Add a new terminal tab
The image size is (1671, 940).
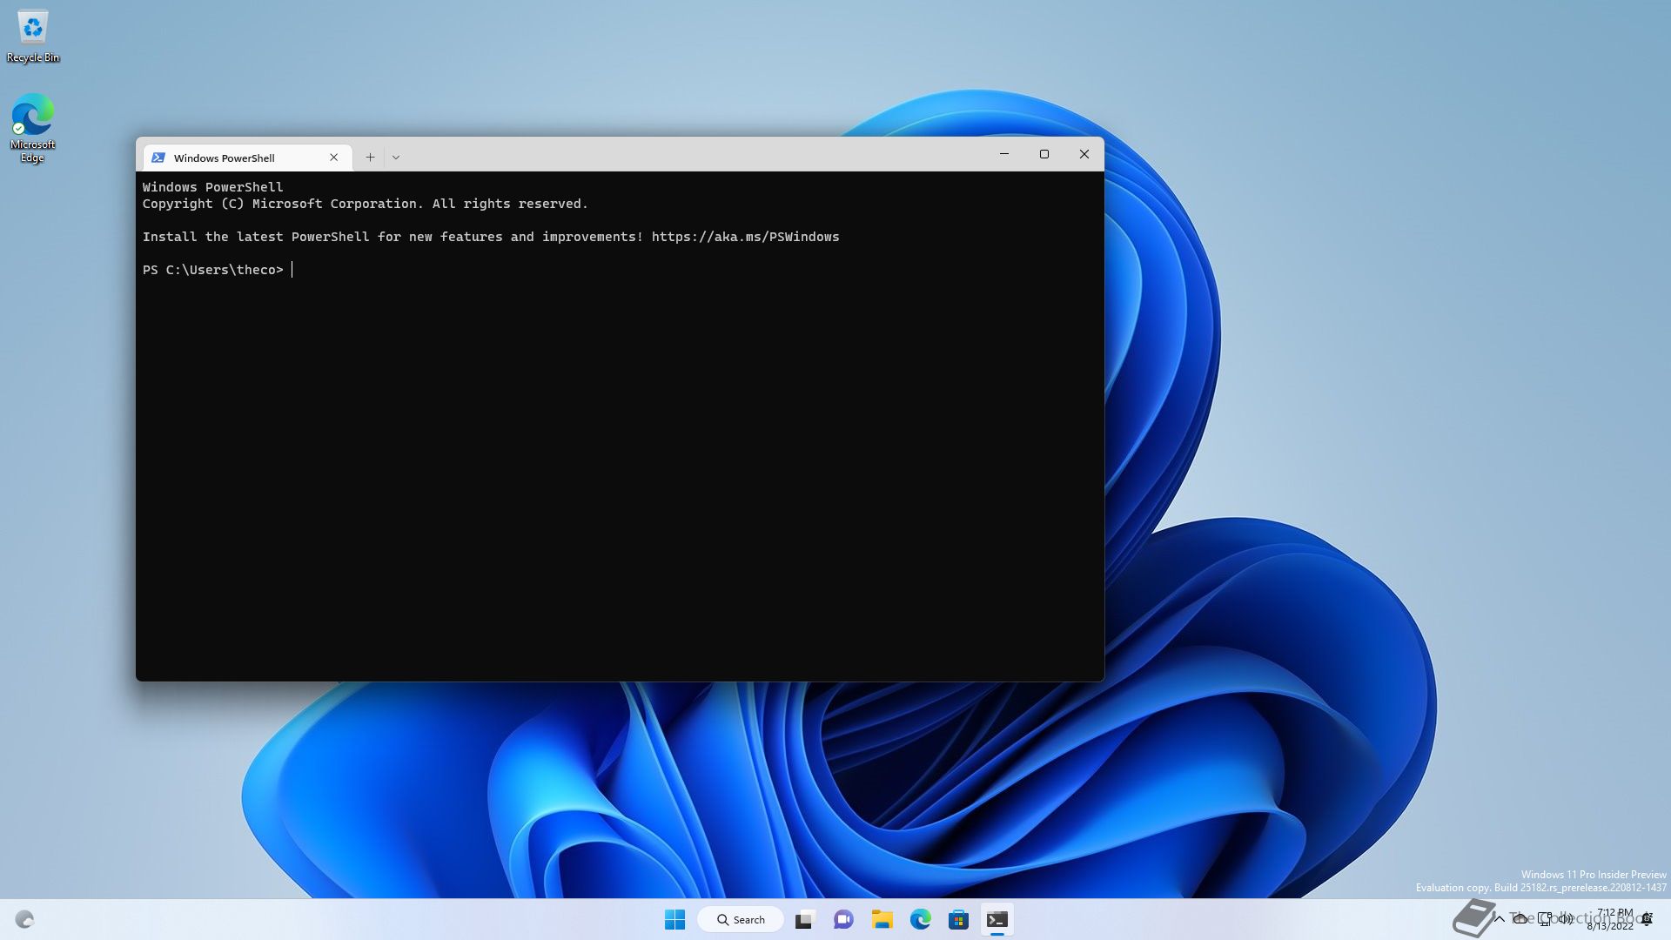[x=370, y=158]
